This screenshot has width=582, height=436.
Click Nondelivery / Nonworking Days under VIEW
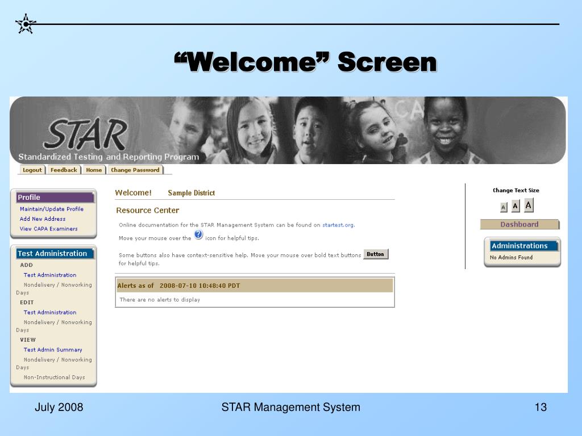coord(54,363)
